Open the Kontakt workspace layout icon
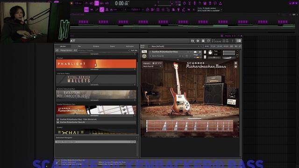Image resolution: width=299 pixels, height=168 pixels. (x=203, y=41)
